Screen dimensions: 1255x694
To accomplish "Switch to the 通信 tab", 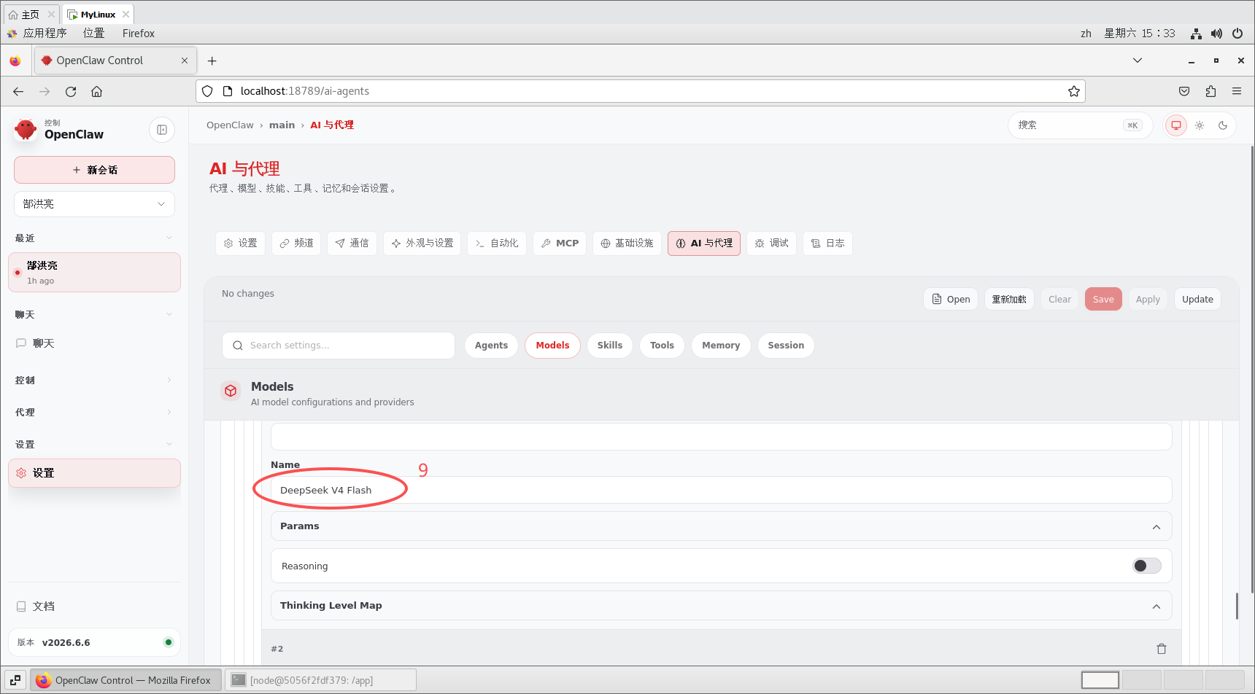I will pos(352,243).
